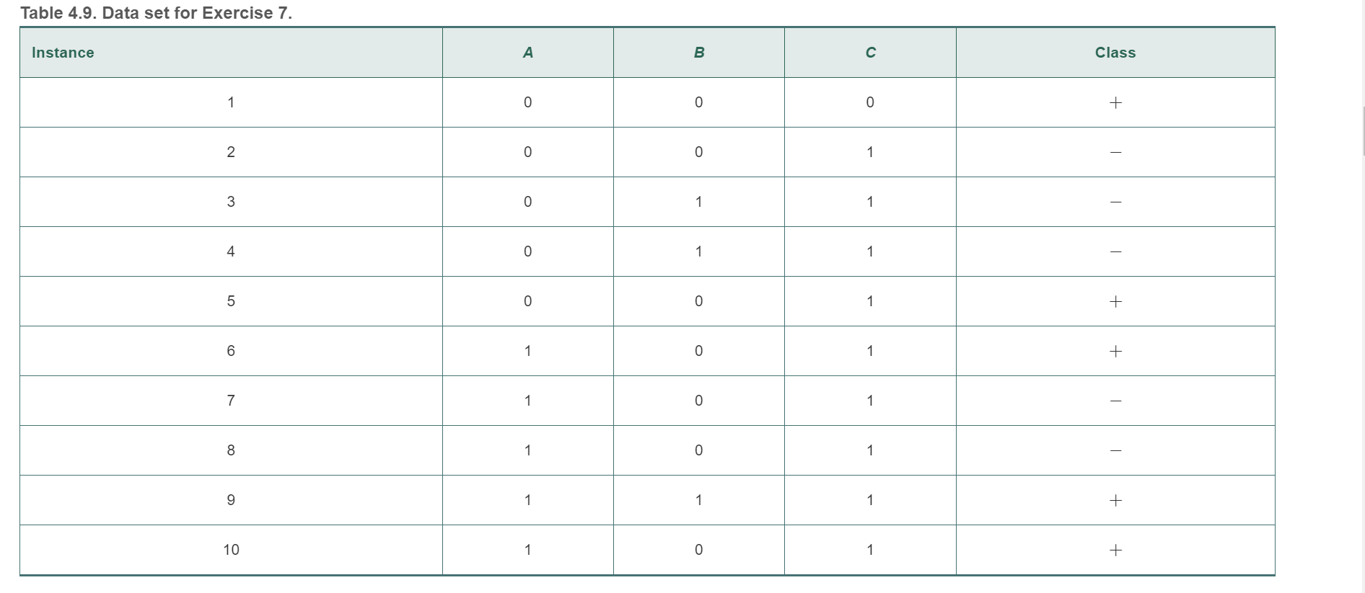Click the 'Class' column header
This screenshot has width=1365, height=593.
point(1115,53)
